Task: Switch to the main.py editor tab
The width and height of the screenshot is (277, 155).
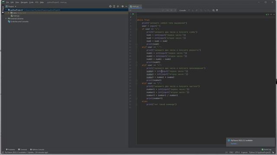Action: coord(135,6)
